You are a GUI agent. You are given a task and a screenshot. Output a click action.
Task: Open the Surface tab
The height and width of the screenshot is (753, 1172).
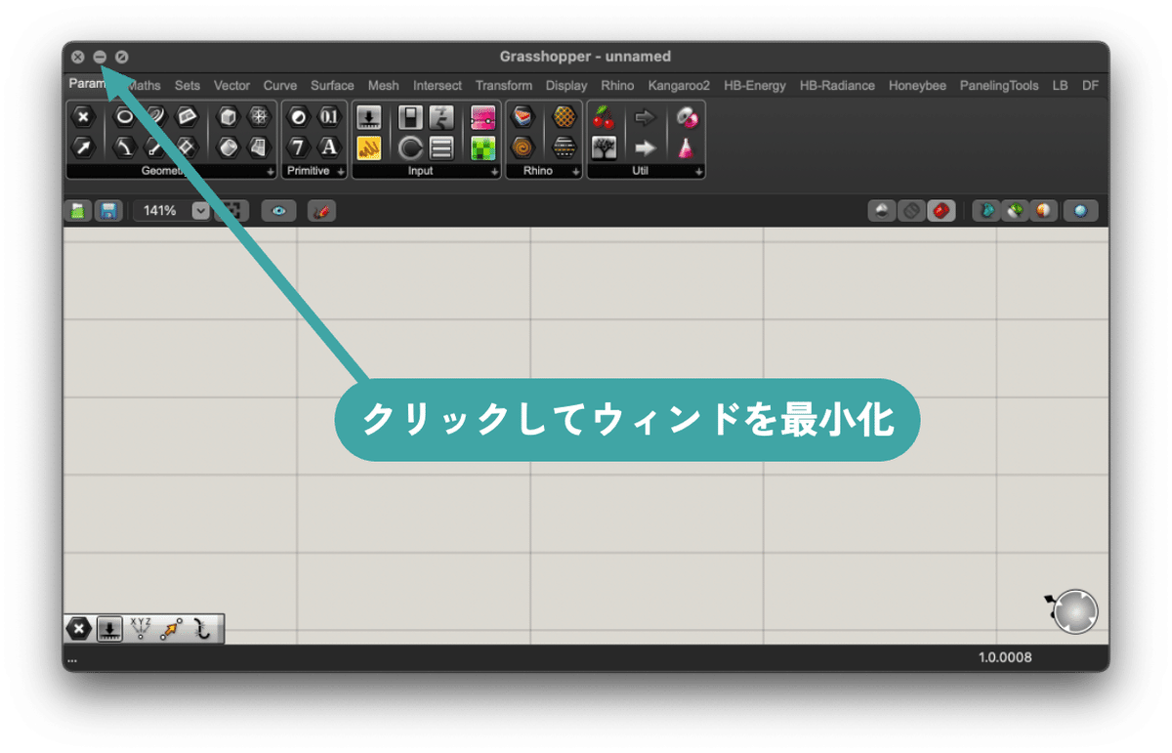[x=332, y=85]
